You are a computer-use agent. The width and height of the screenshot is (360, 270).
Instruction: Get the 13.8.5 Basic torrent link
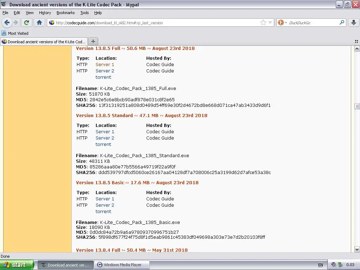(103, 211)
